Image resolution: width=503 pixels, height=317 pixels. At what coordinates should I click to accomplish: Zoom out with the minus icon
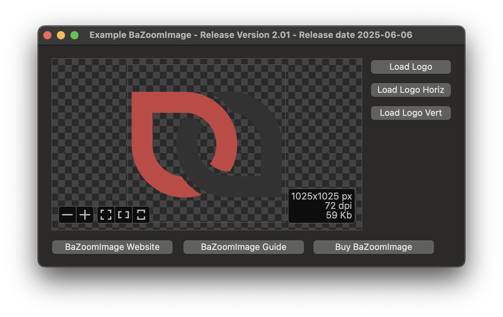[67, 215]
